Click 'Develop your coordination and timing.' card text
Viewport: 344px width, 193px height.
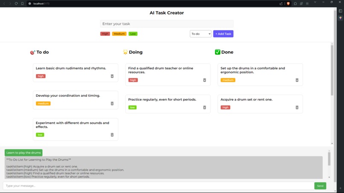coord(68,95)
